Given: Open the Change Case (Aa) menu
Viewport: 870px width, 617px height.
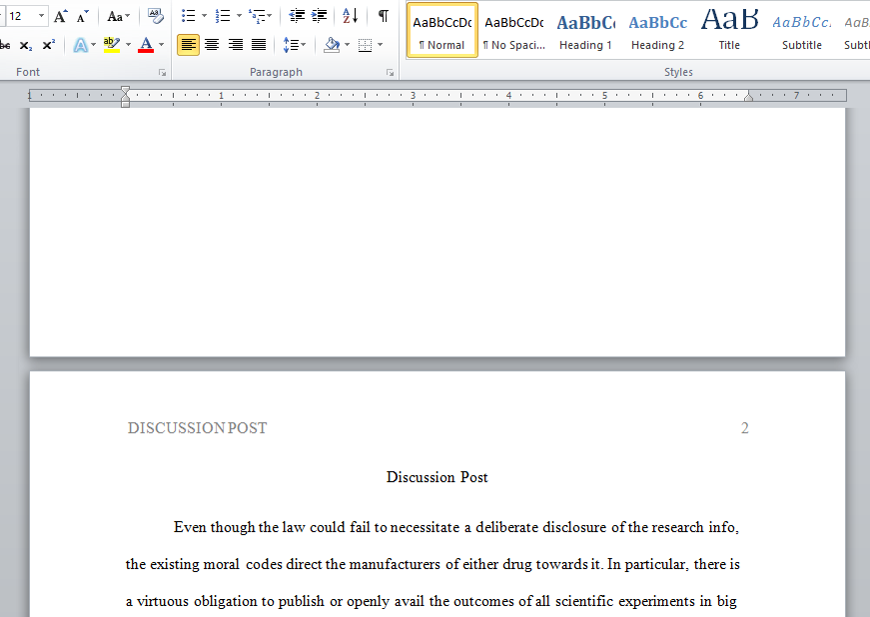Looking at the screenshot, I should (118, 17).
